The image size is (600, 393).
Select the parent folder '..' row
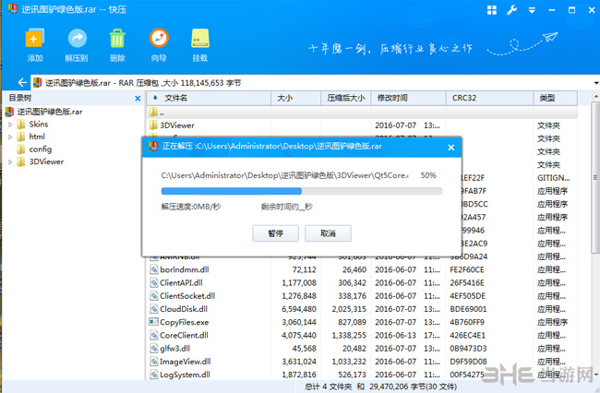click(x=362, y=113)
